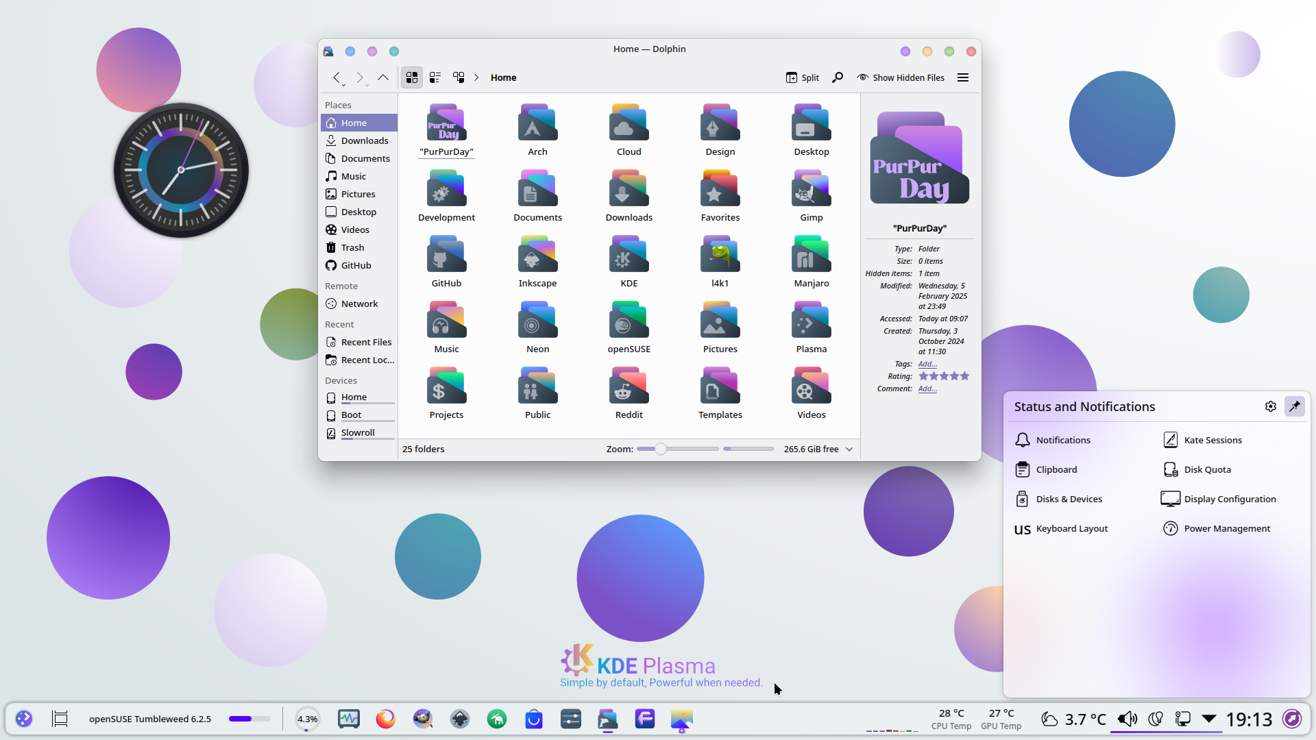Viewport: 1316px width, 740px height.
Task: Switch to Compact view mode
Action: tap(435, 77)
